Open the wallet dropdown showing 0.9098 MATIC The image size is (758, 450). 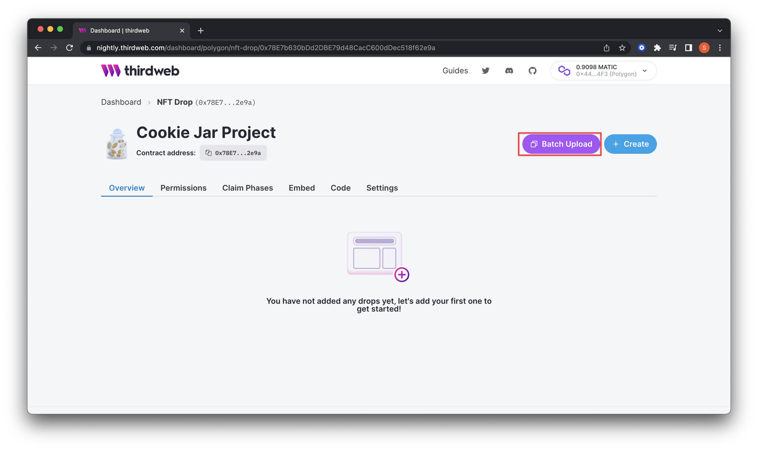coord(603,71)
